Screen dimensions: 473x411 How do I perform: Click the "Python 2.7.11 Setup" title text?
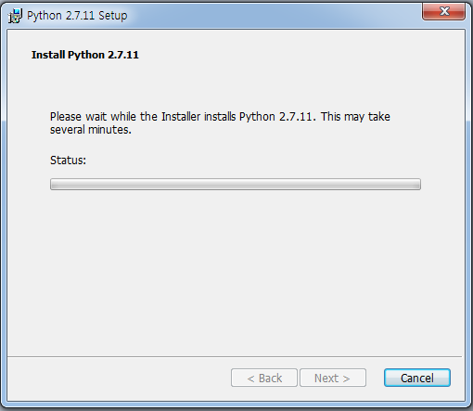77,16
